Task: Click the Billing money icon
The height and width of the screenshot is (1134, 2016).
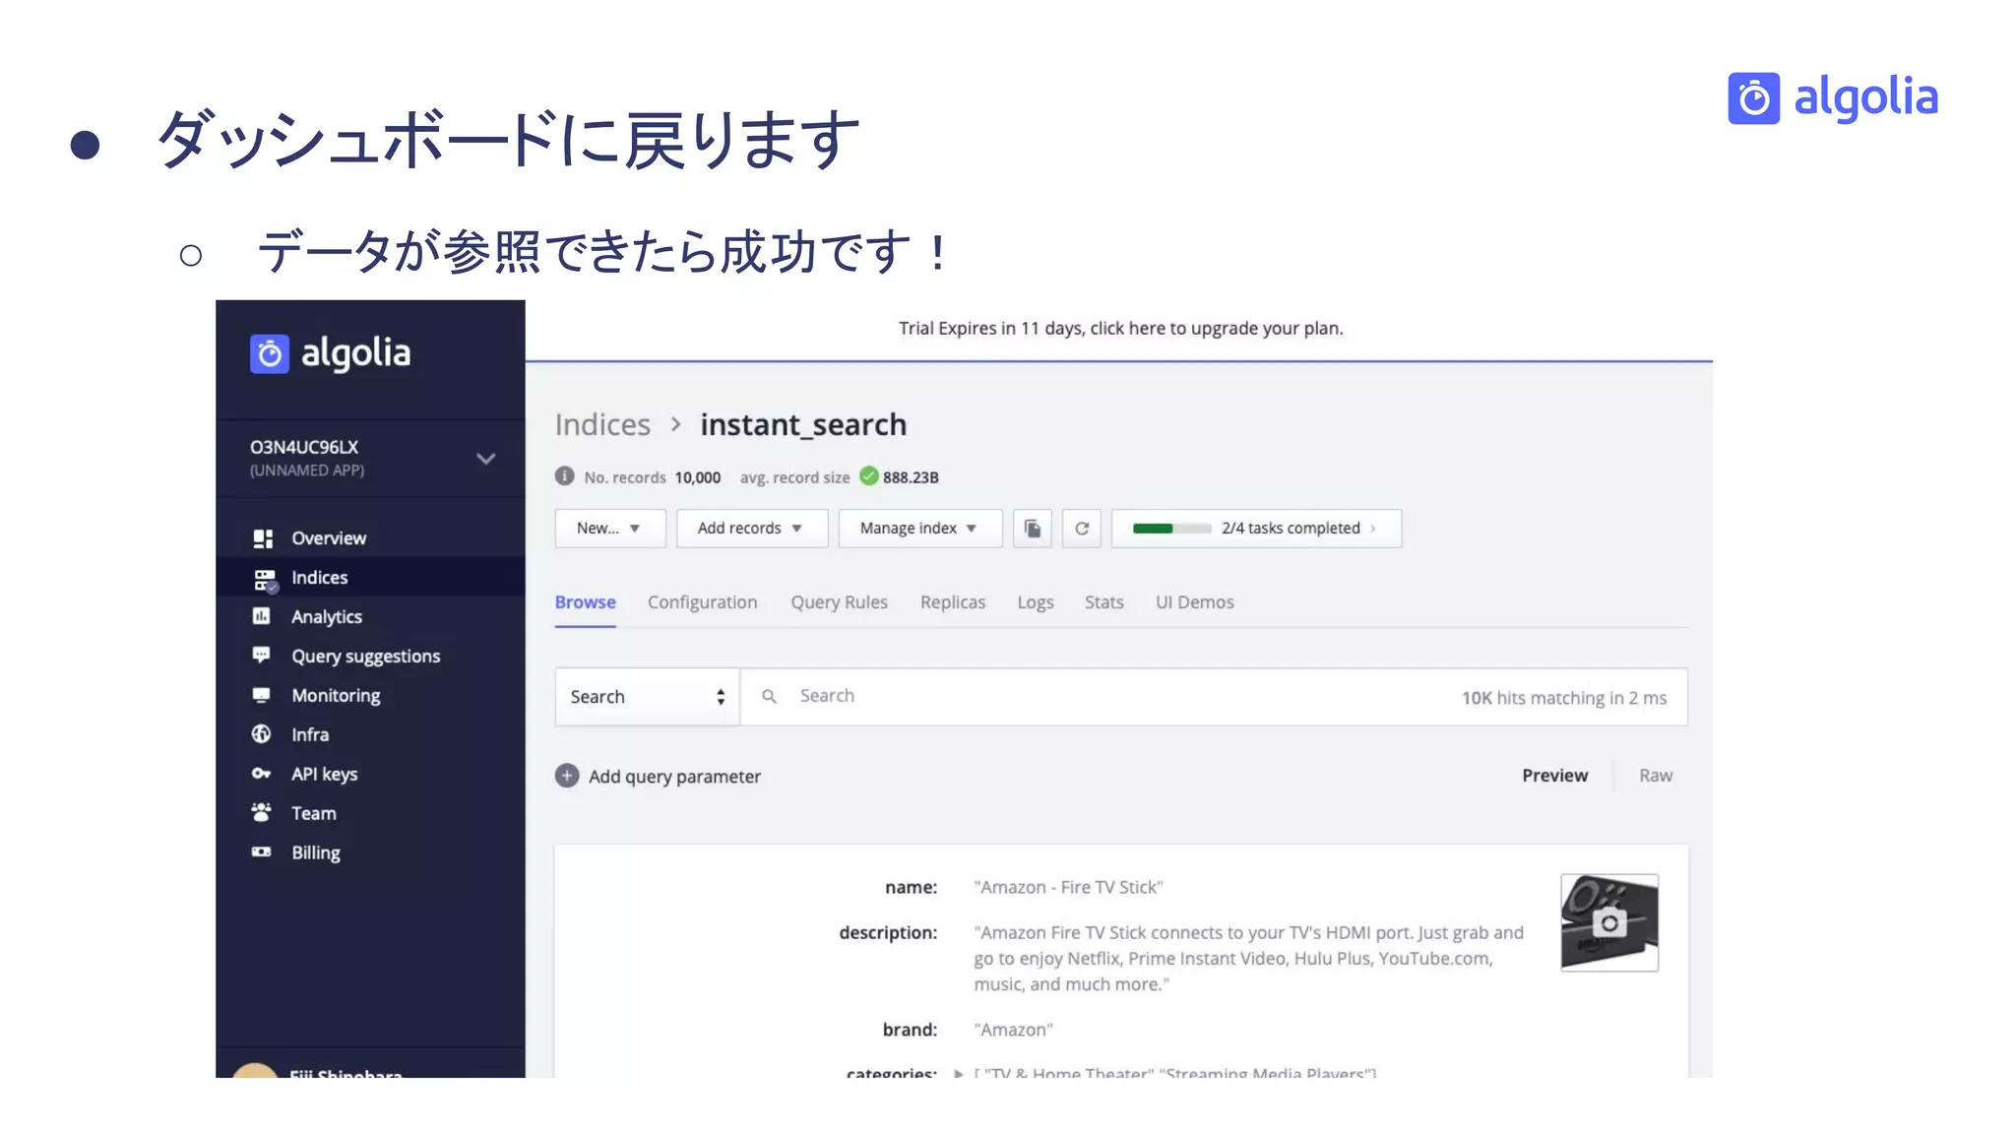Action: [261, 851]
